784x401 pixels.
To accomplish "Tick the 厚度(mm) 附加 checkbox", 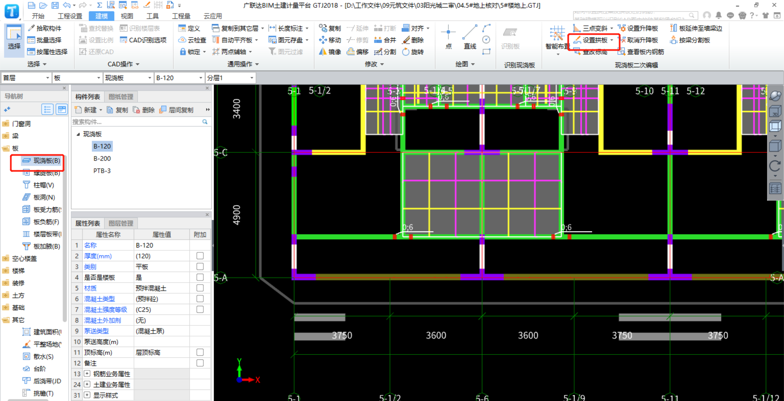I will tap(200, 256).
